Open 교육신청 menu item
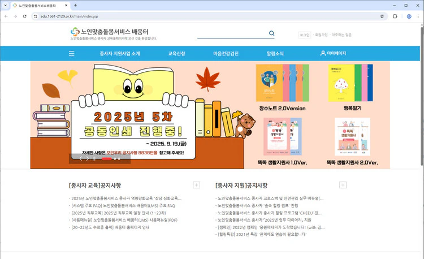The image size is (424, 259). coord(177,53)
